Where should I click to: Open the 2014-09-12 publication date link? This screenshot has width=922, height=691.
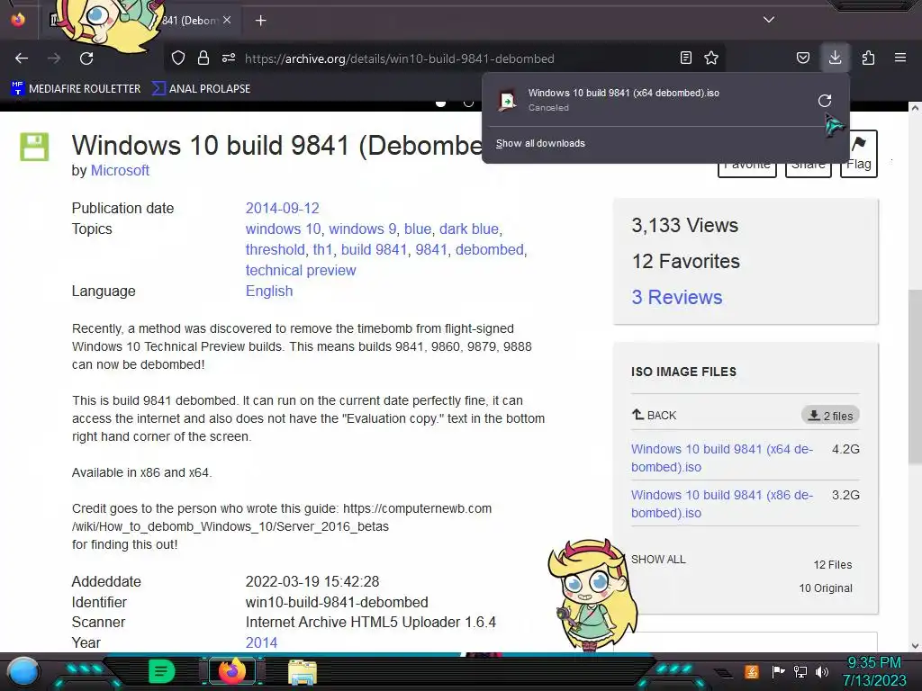282,208
